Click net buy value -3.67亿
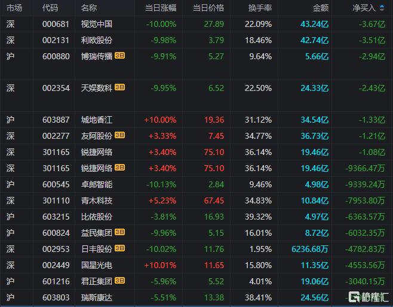Screen dimensions: 393x307 (x=372, y=24)
